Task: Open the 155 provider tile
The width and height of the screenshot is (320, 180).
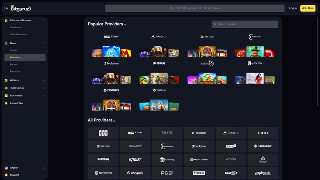Action: (x=103, y=133)
